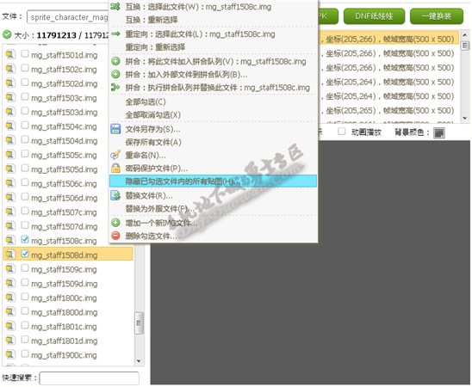Click the swap icon beside 互换:选择此文件(W)
Viewport: 472px width, 387px height.
point(115,6)
